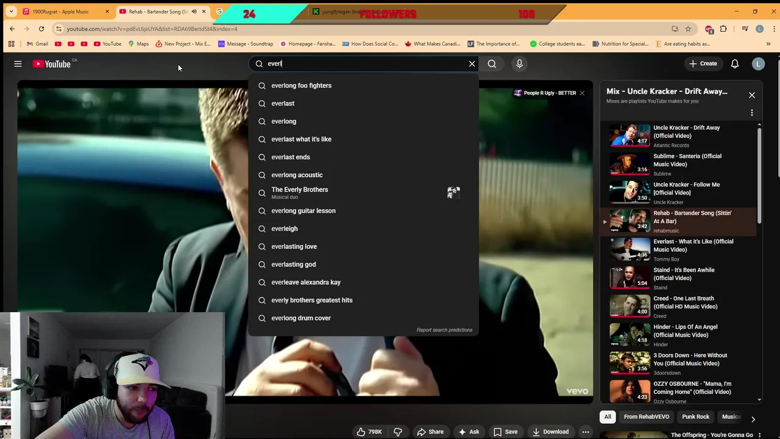Screen dimensions: 780x439
Task: Focus the YouTube search input field
Action: (363, 63)
